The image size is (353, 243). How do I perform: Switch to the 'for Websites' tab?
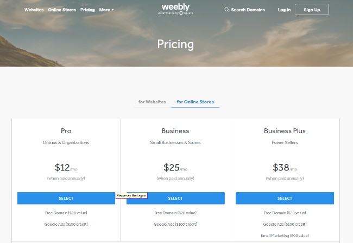coord(152,102)
